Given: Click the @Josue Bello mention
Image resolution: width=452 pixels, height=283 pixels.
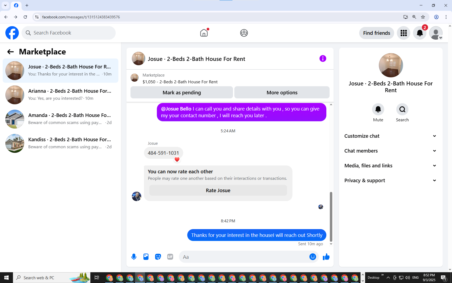Looking at the screenshot, I should point(176,109).
